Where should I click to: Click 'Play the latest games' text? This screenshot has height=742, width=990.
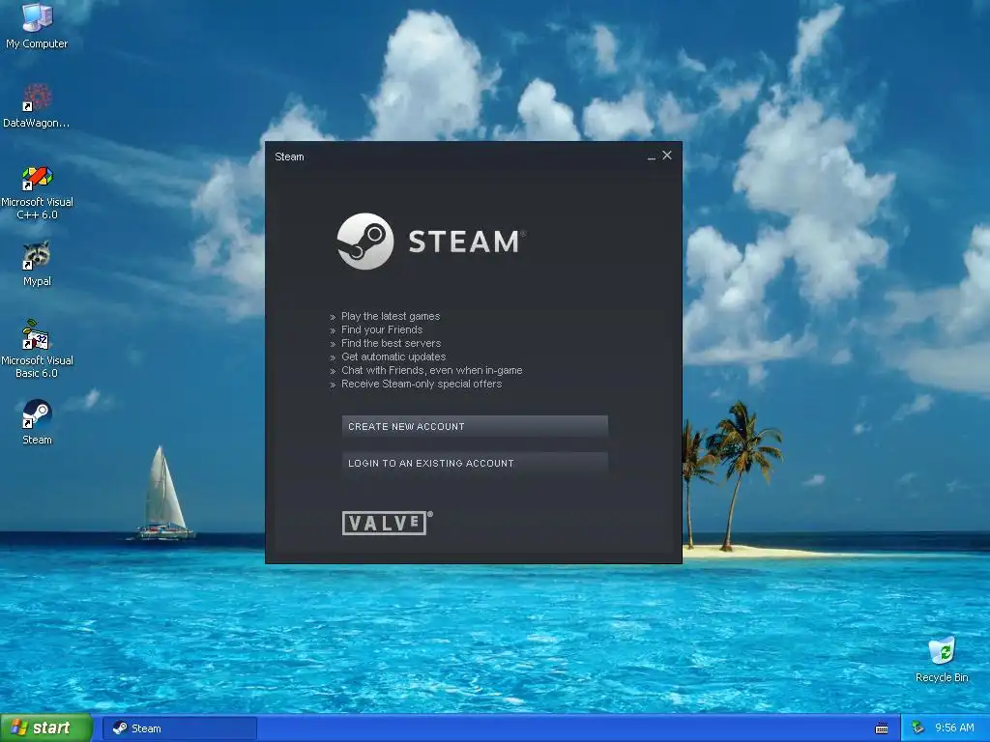point(391,316)
